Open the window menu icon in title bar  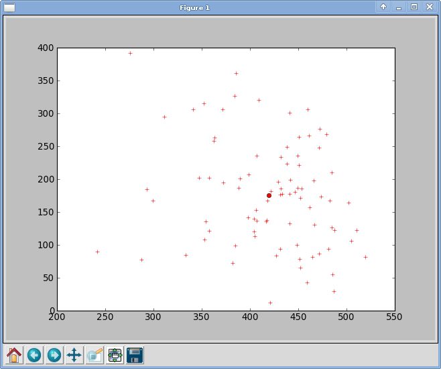(9, 7)
